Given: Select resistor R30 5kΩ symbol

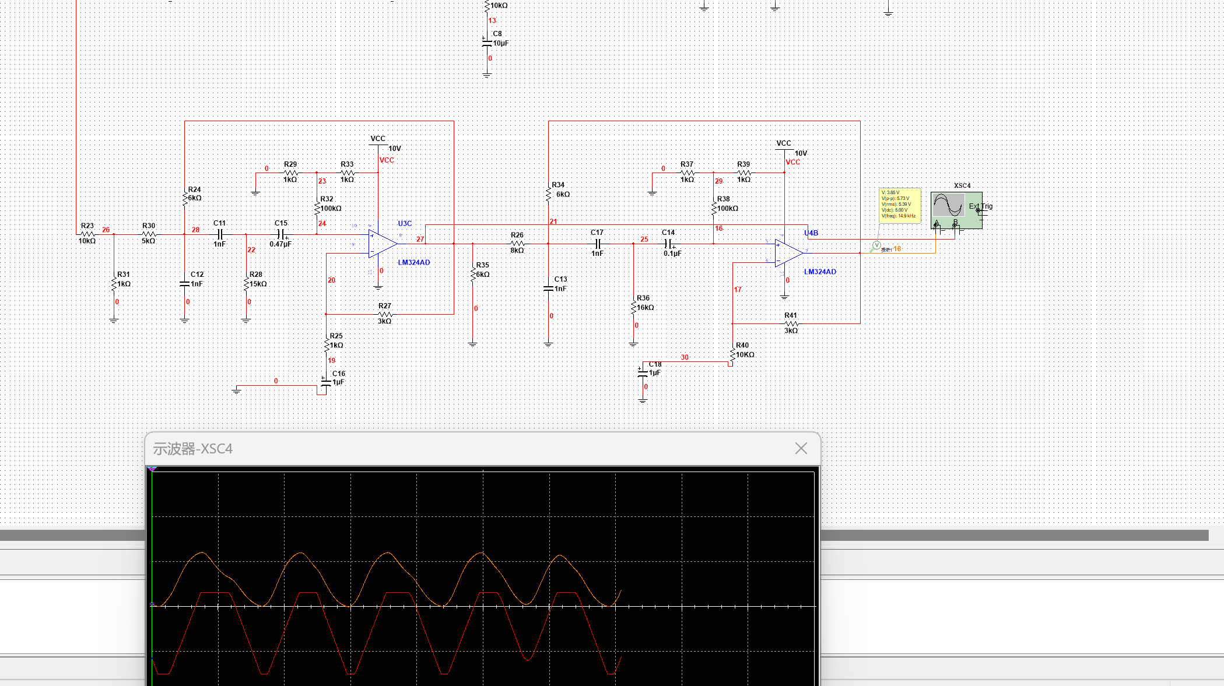Looking at the screenshot, I should point(149,234).
